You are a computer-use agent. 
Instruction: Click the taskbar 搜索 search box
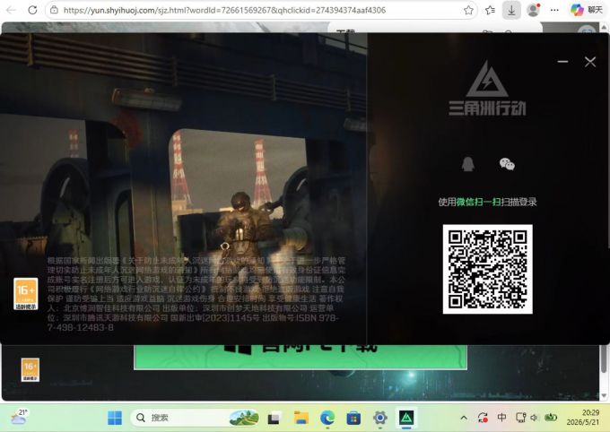click(x=195, y=418)
